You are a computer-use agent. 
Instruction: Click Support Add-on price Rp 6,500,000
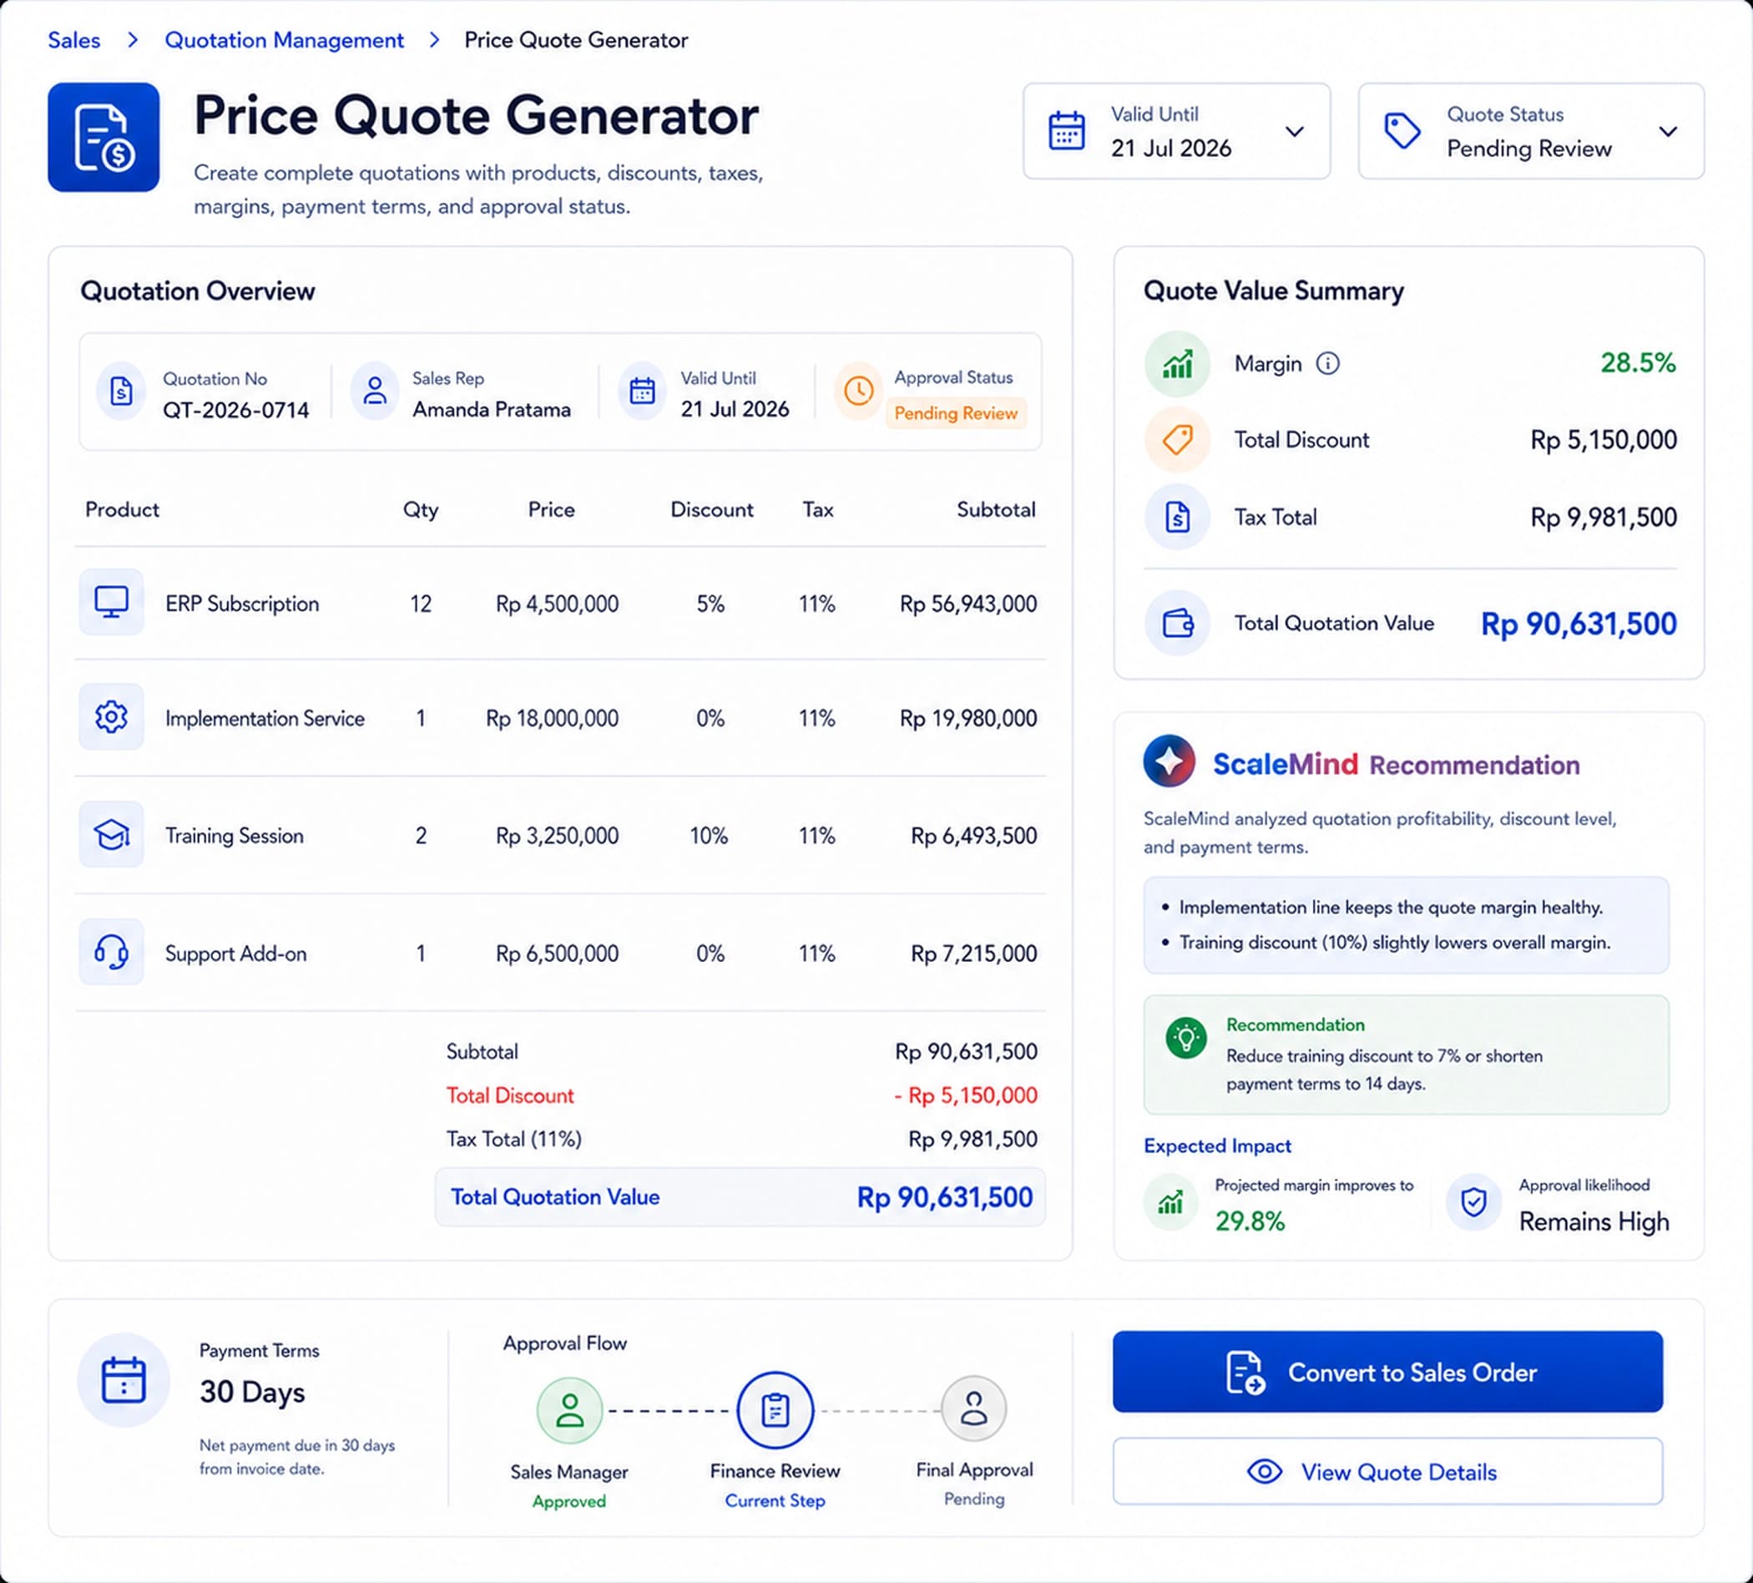tap(558, 953)
